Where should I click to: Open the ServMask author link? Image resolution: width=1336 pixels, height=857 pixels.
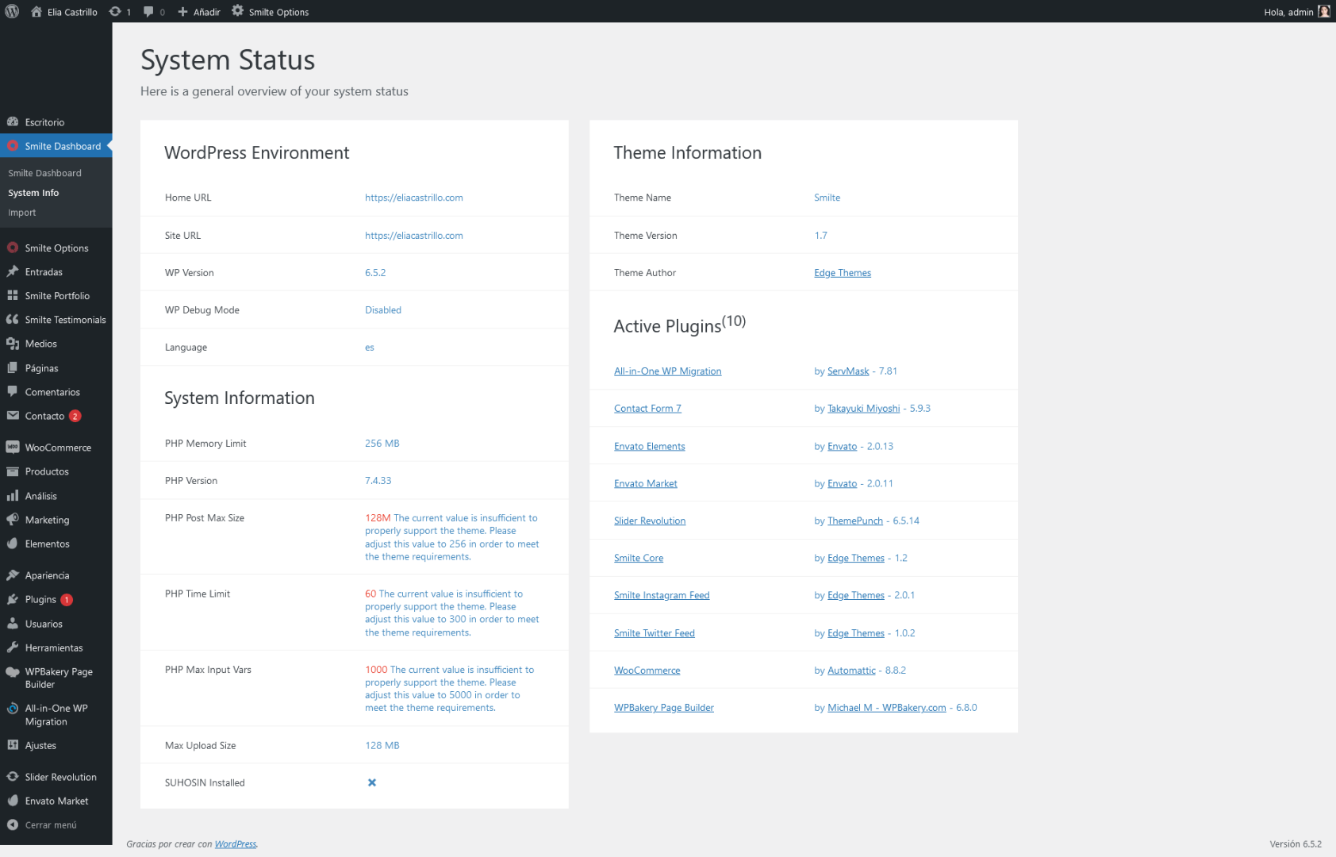pos(848,371)
